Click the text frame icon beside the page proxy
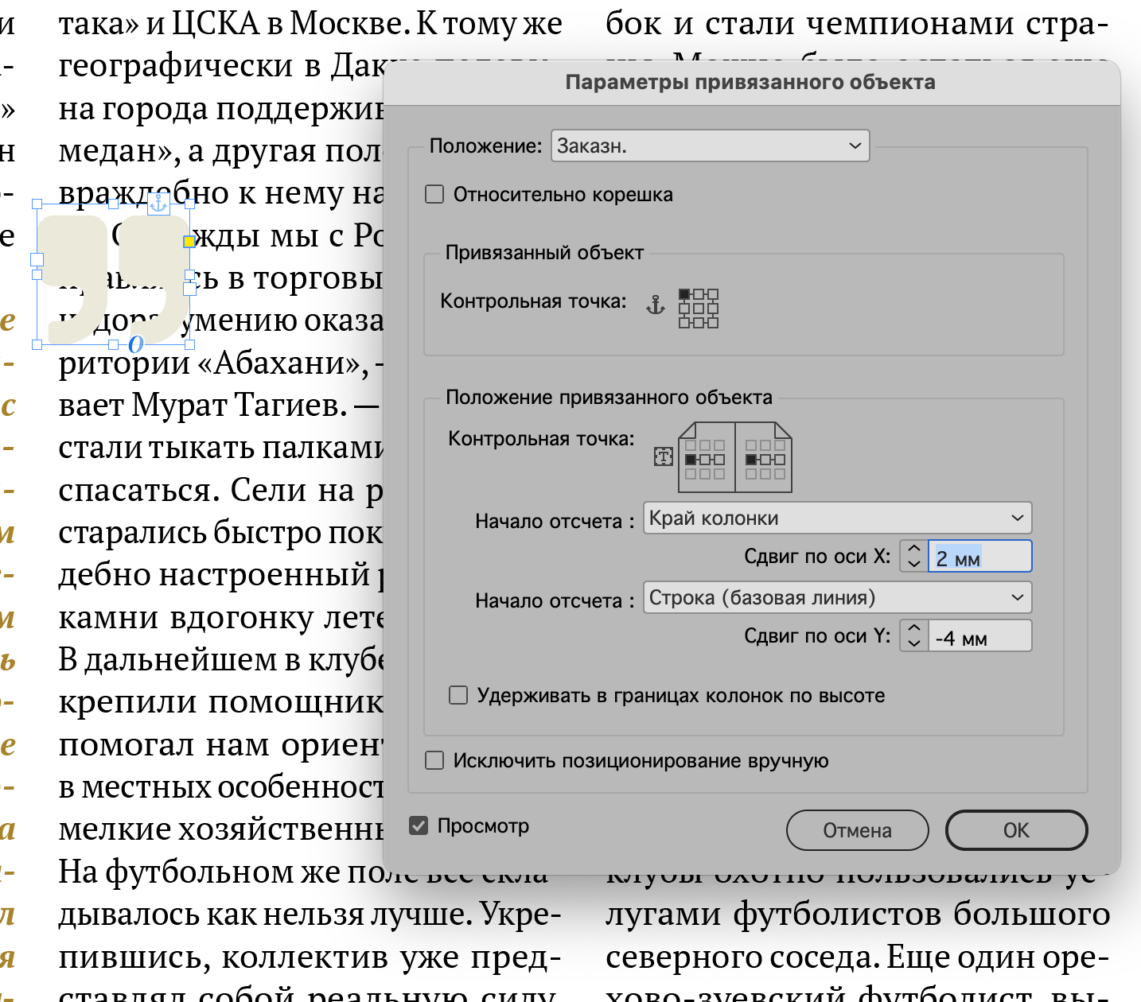Viewport: 1141px width, 1002px height. pyautogui.click(x=663, y=456)
